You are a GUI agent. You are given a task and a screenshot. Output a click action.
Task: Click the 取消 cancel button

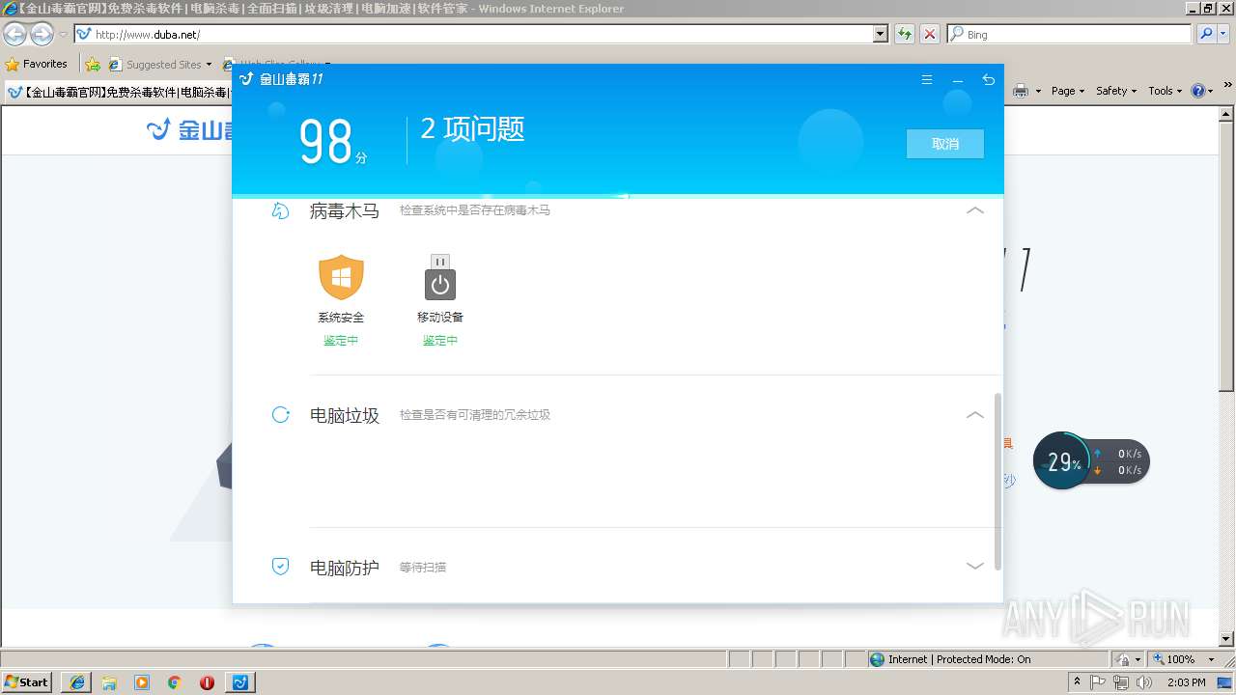(x=945, y=144)
